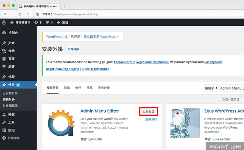Select 我的最愛 filter tab
The image size is (244, 150).
tap(104, 88)
